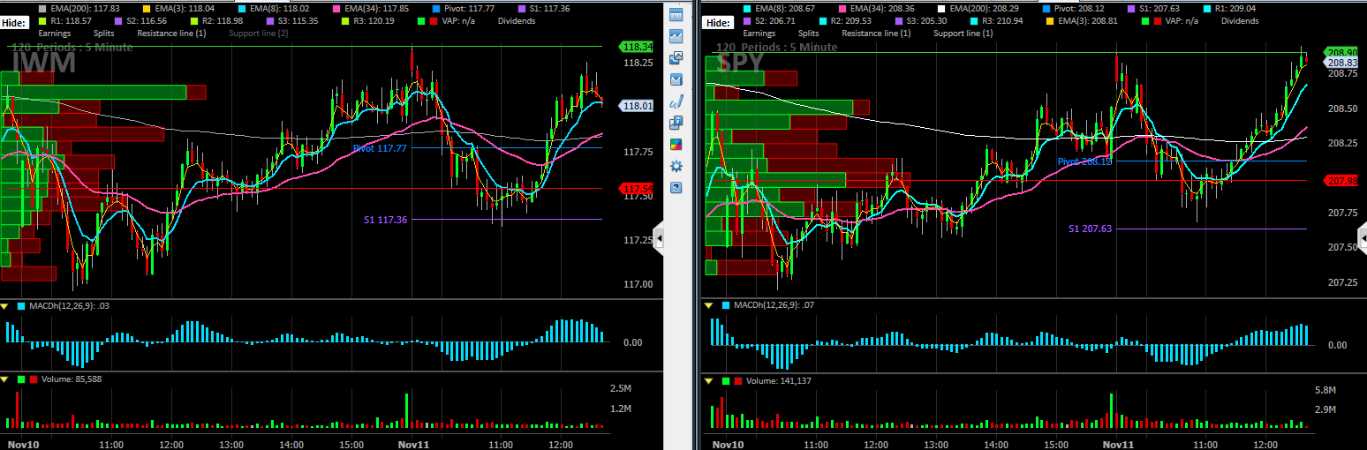Screen dimensions: 1367x450
Task: Toggle Dividends on IWM chart
Action: pos(517,20)
